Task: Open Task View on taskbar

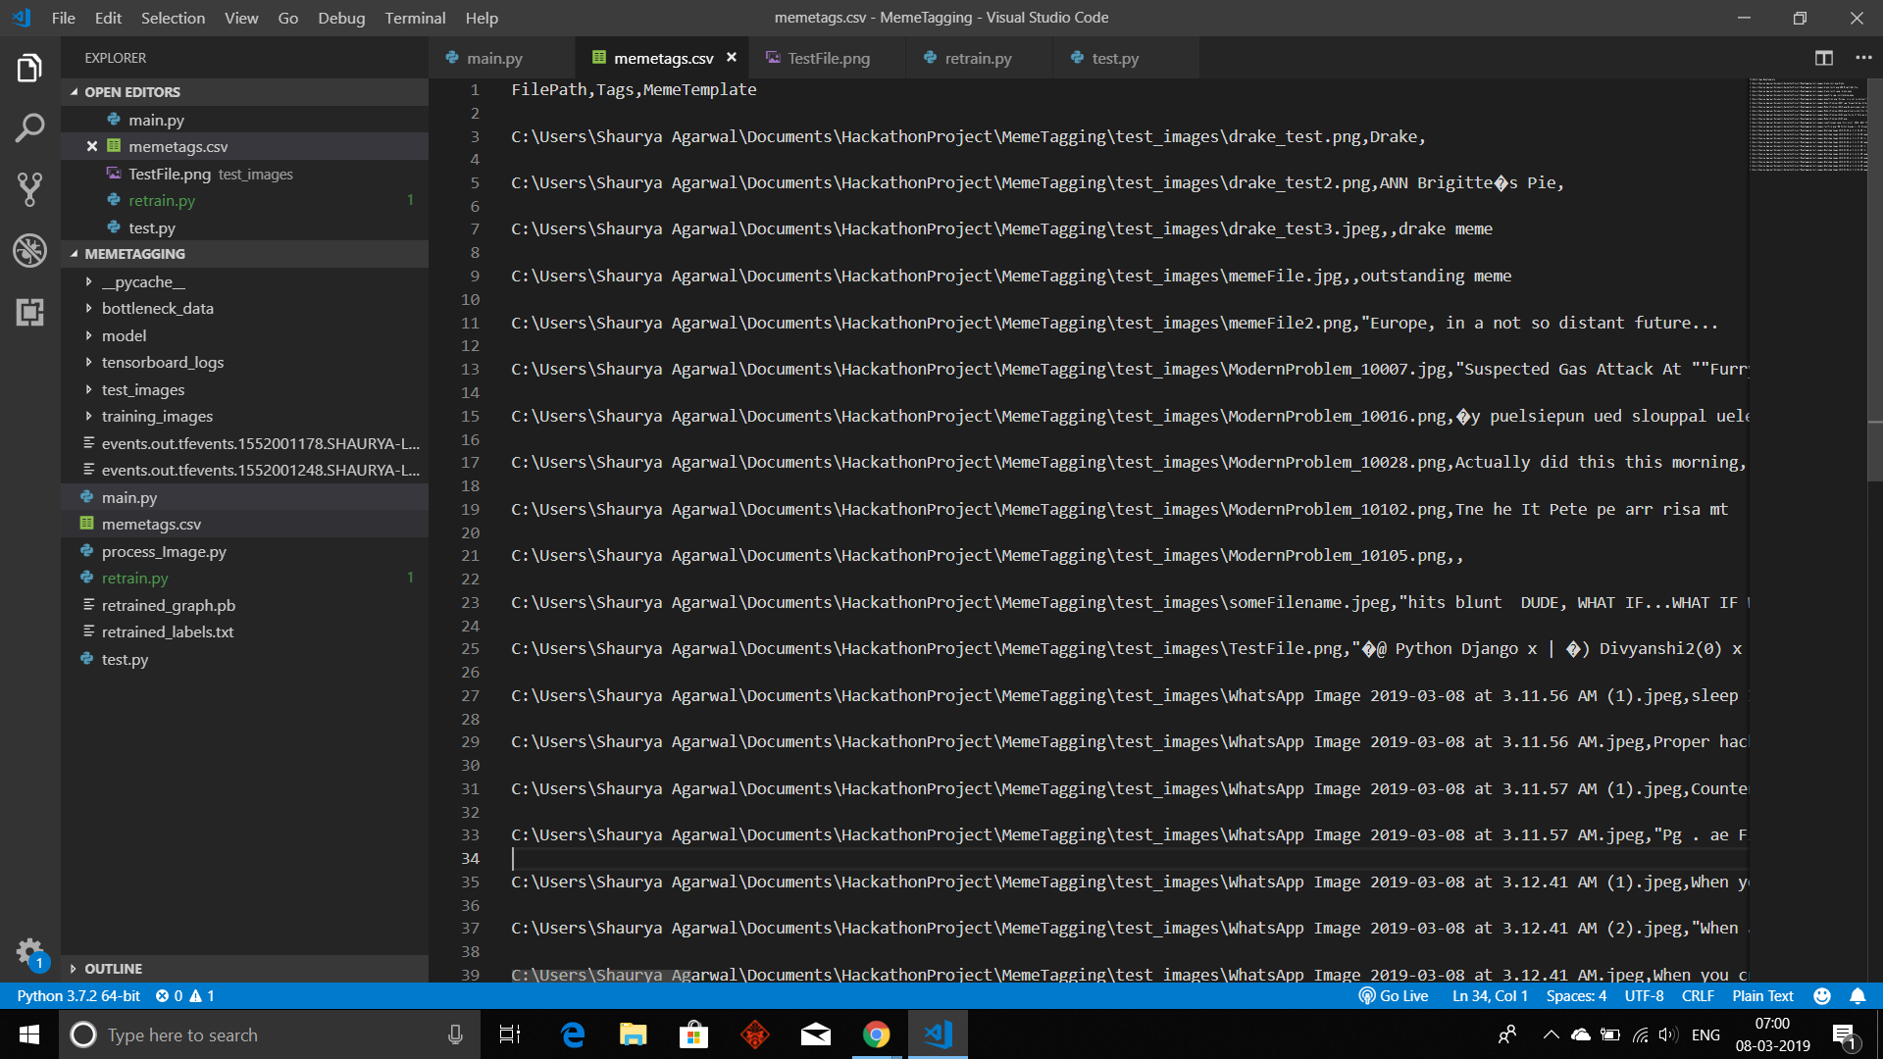Action: click(510, 1034)
